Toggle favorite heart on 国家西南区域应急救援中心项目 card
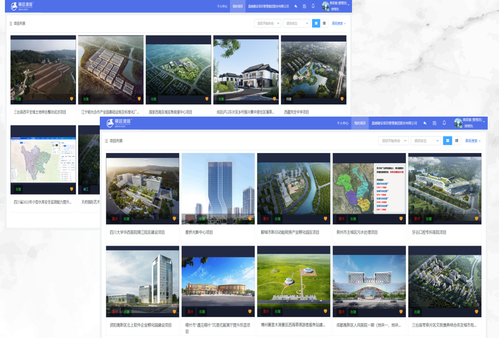Viewport: 499px width, 338px height. 206,99
